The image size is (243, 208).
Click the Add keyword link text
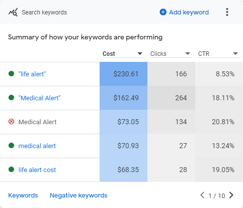pos(189,12)
